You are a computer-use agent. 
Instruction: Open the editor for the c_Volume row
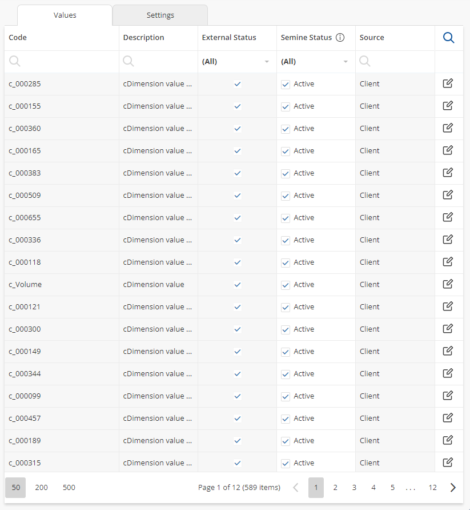pos(448,284)
